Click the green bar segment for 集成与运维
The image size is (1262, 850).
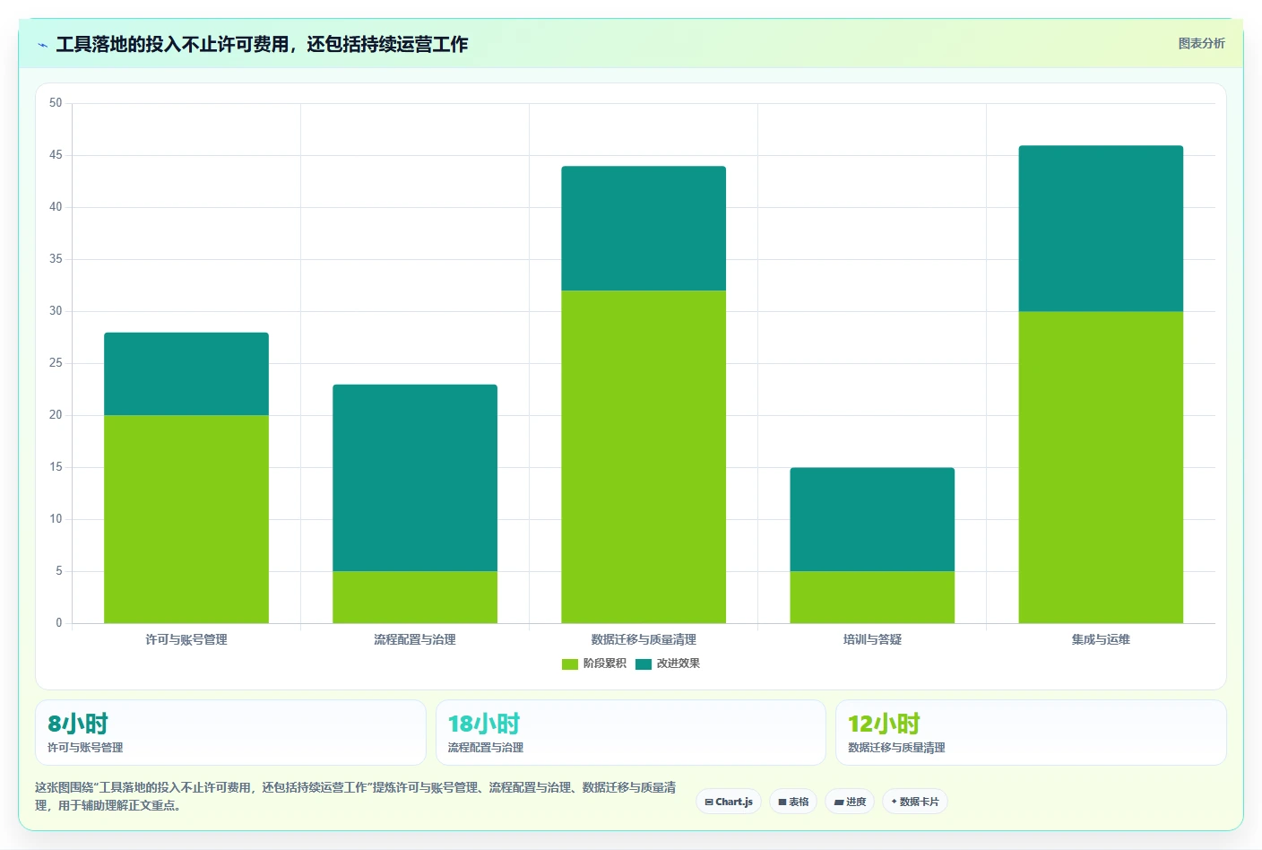click(x=1101, y=467)
